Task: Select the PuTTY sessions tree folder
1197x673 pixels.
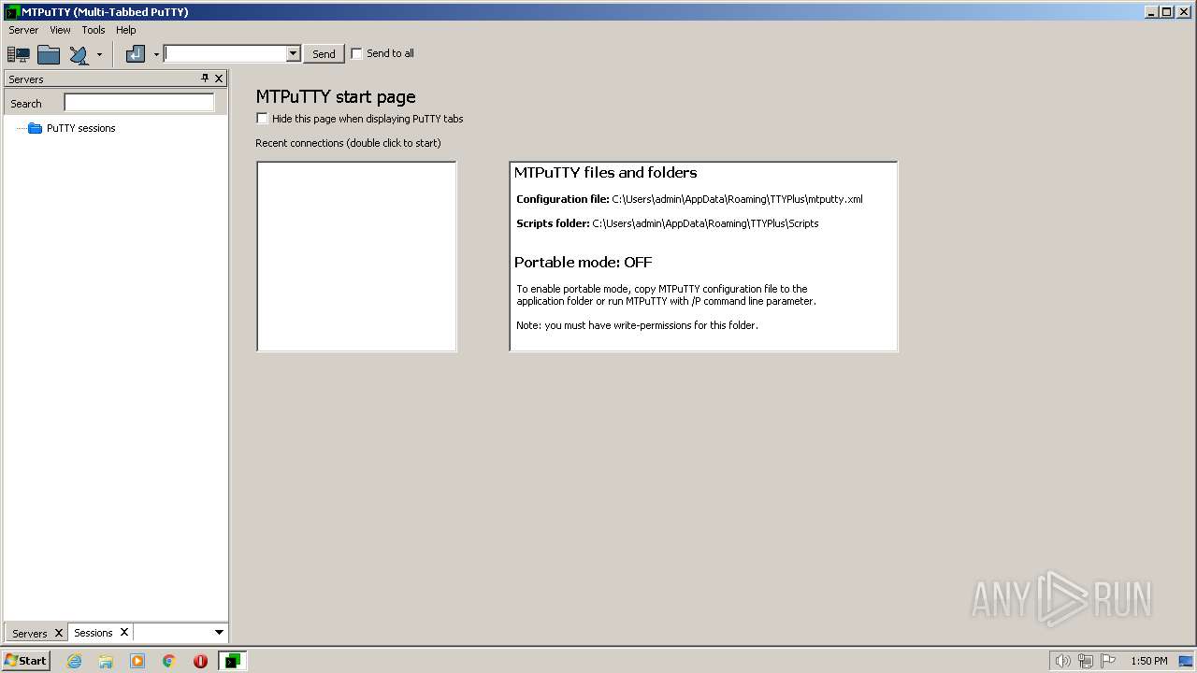Action: click(x=72, y=128)
